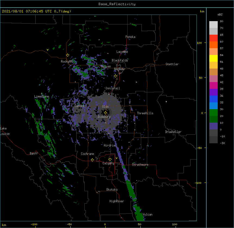The width and height of the screenshot is (234, 228).
Task: Select the Calgary city label
Action: [108, 163]
